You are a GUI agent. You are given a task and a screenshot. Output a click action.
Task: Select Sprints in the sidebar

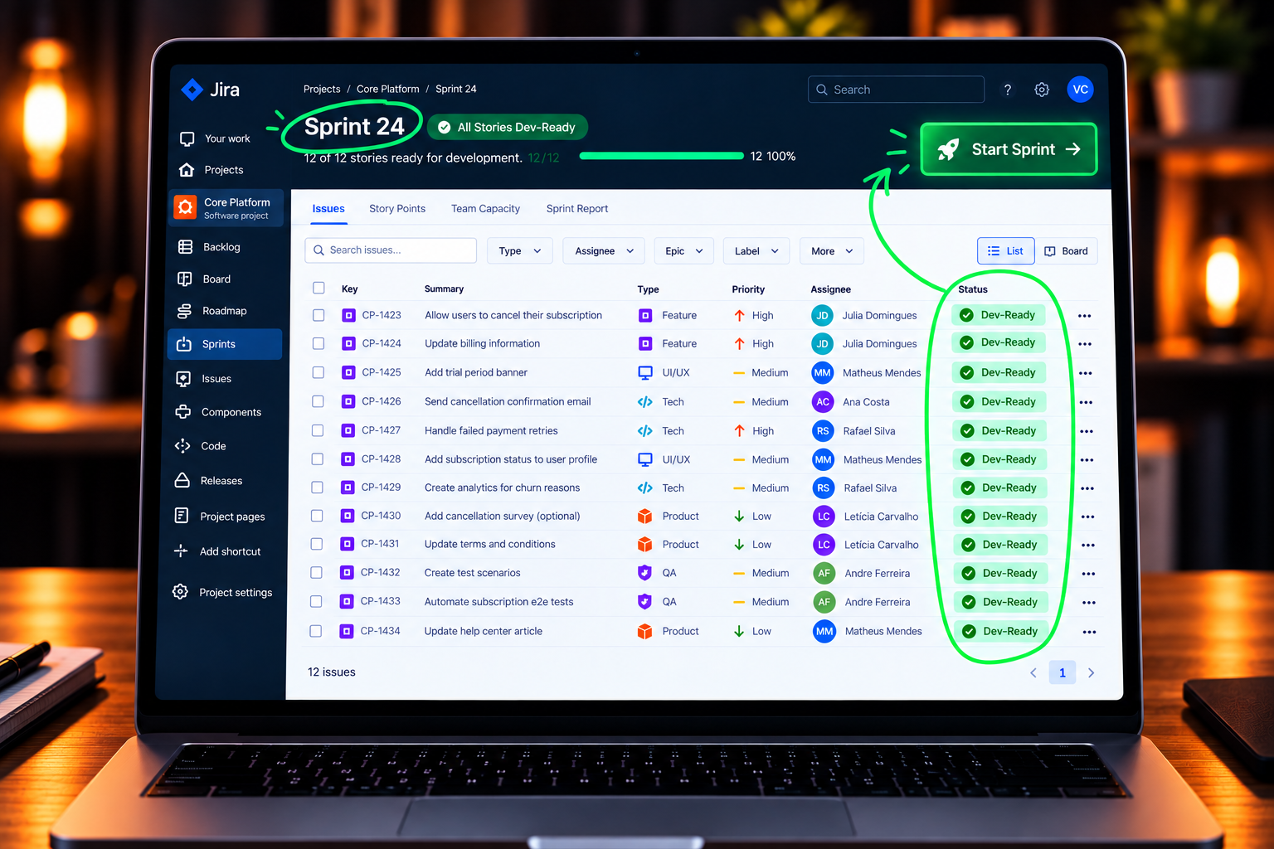tap(225, 344)
